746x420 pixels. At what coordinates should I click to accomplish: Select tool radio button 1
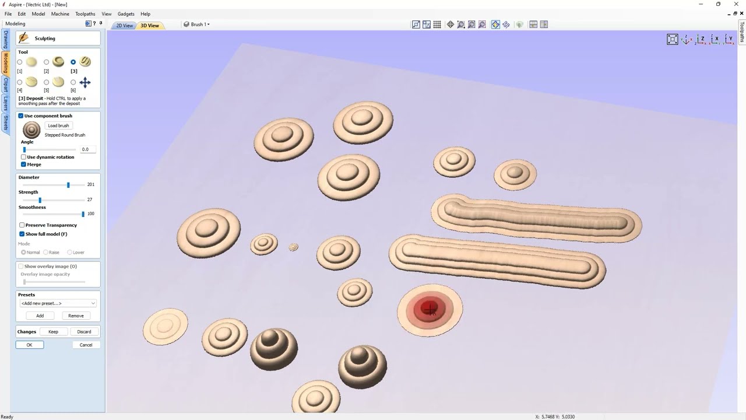click(x=20, y=62)
